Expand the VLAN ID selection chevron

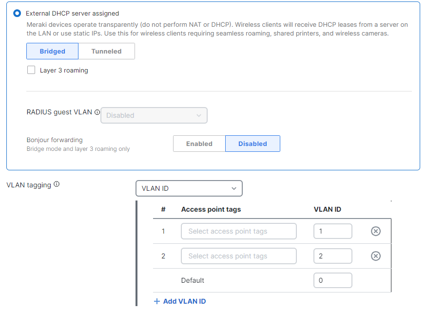pos(234,188)
